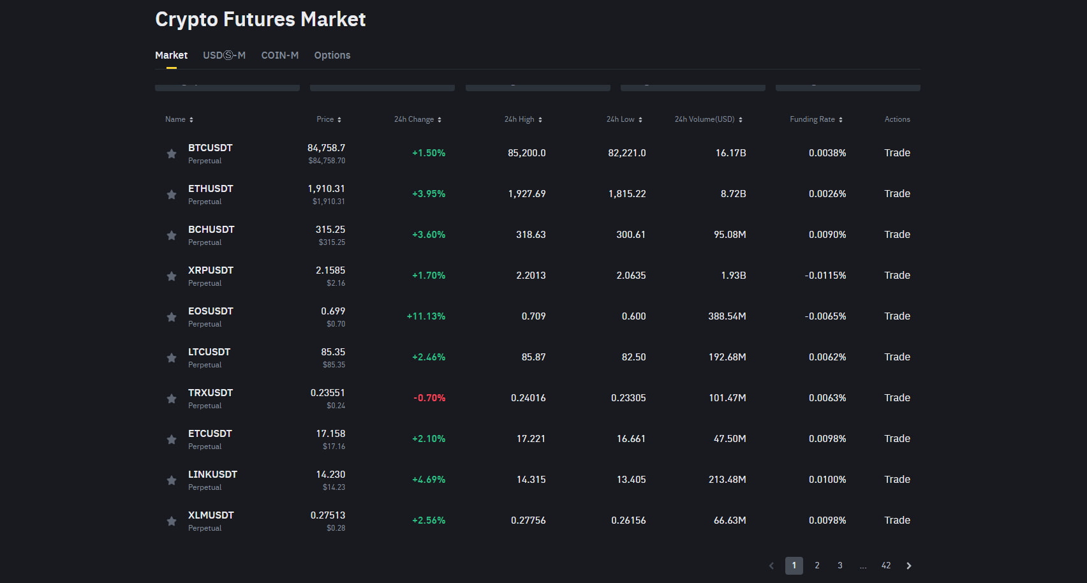Open the Options tab
The image size is (1087, 583).
[332, 55]
